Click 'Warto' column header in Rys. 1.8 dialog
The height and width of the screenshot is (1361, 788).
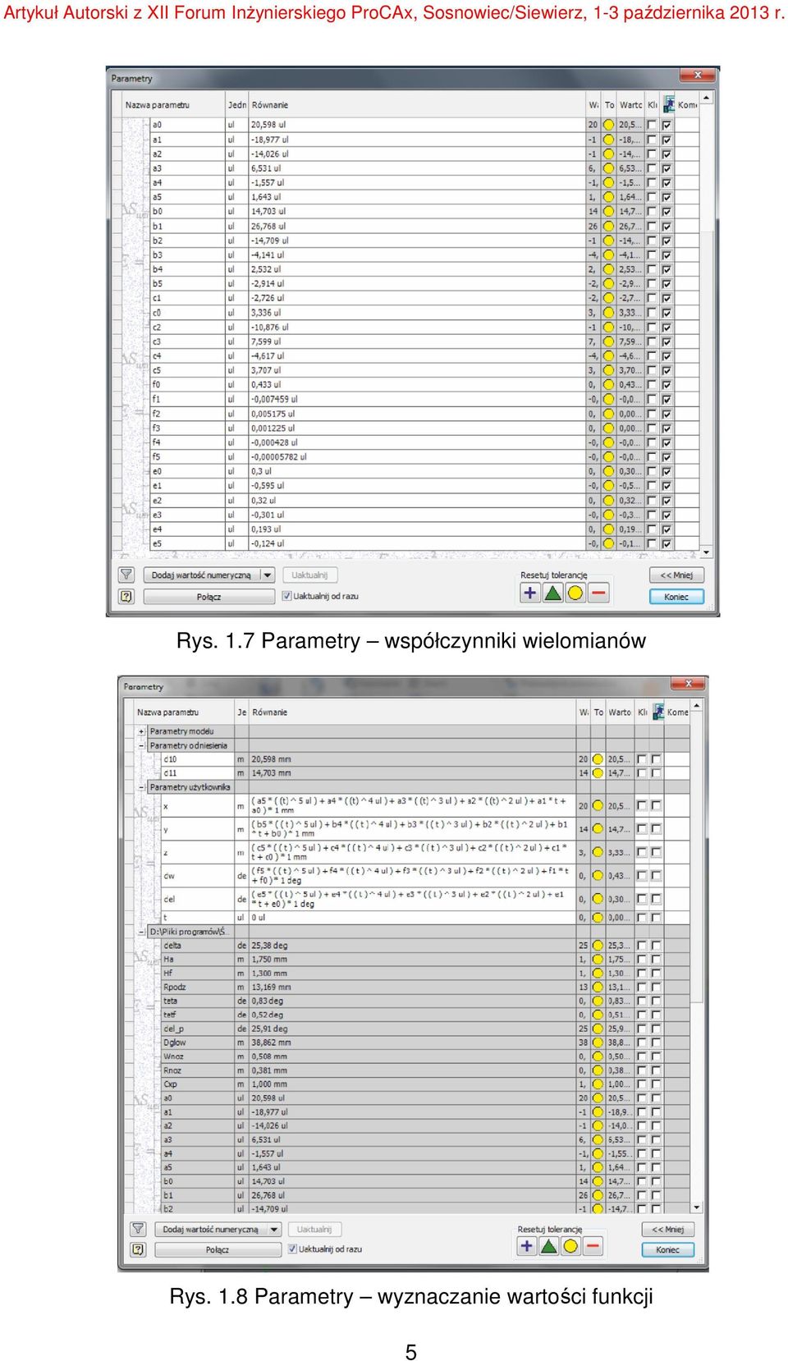(620, 713)
